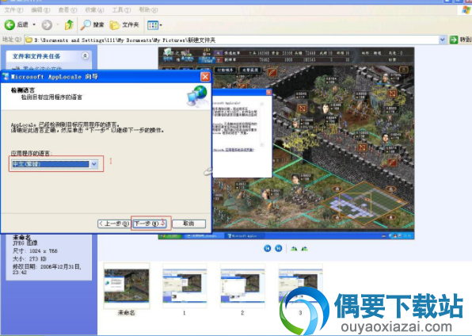This screenshot has height=336, width=472.
Task: Collapse the 文件和文件夹任务 panel
Action: point(86,55)
